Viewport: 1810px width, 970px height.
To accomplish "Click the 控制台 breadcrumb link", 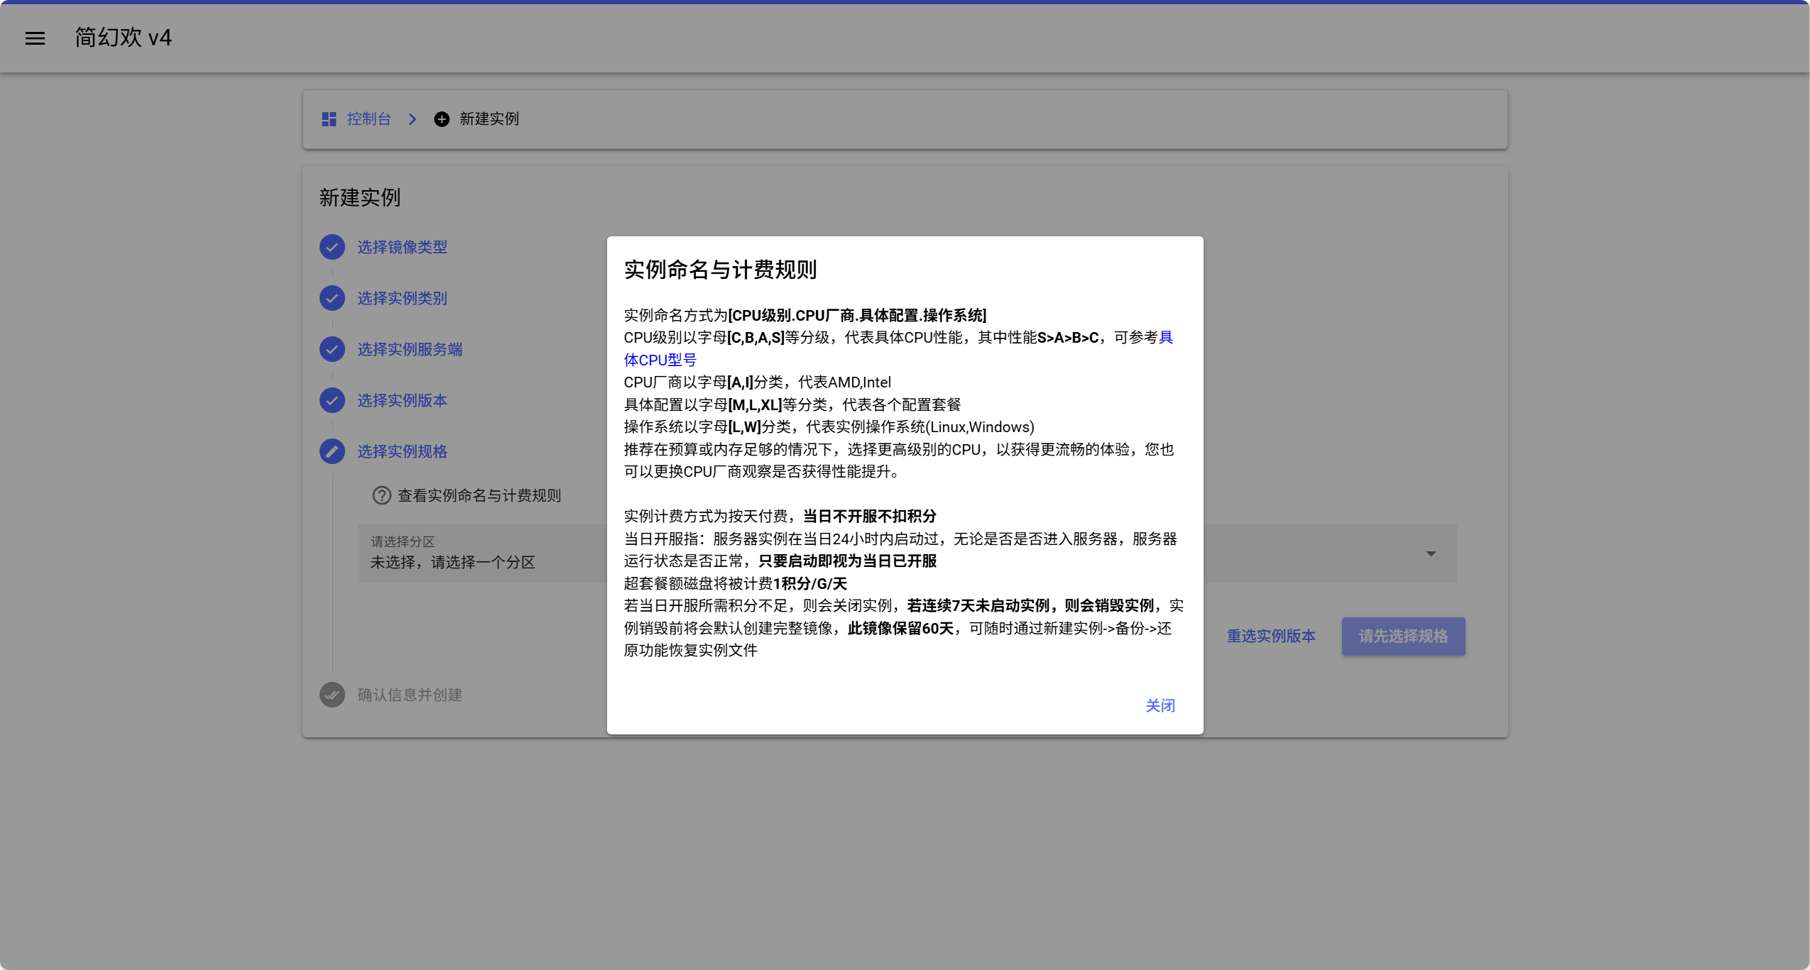I will point(369,119).
